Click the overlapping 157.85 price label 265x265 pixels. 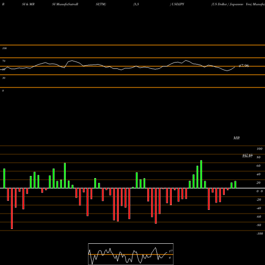[248, 155]
